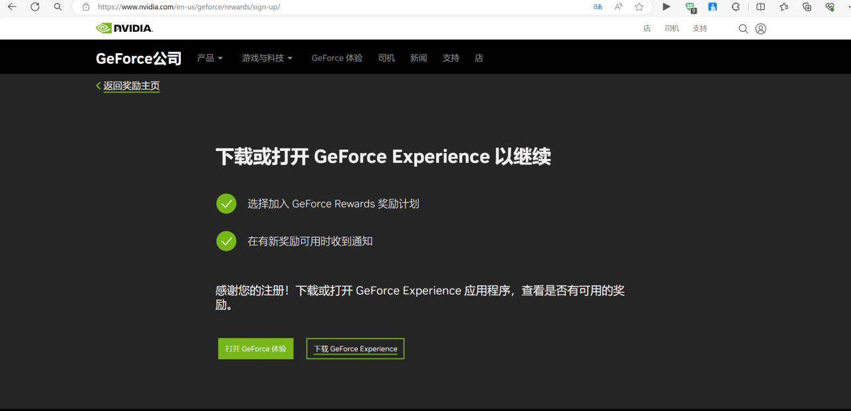The width and height of the screenshot is (851, 411).
Task: Open 店 in the GeForce navigation bar
Action: [x=479, y=58]
